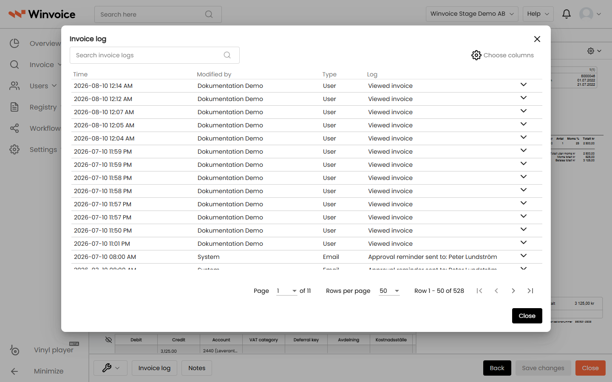The height and width of the screenshot is (382, 612).
Task: Jump to the last page of logs
Action: (x=530, y=291)
